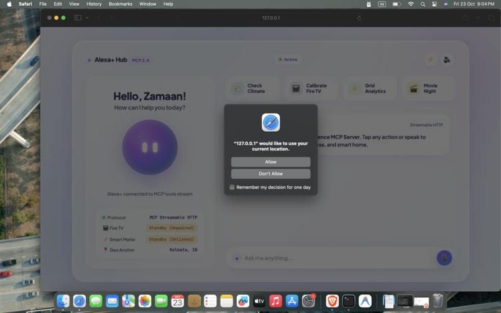Open Maps from the Dock
This screenshot has height=313, width=501.
(x=129, y=301)
